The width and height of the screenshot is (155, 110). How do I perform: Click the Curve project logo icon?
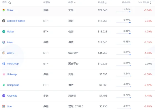click(4, 10)
